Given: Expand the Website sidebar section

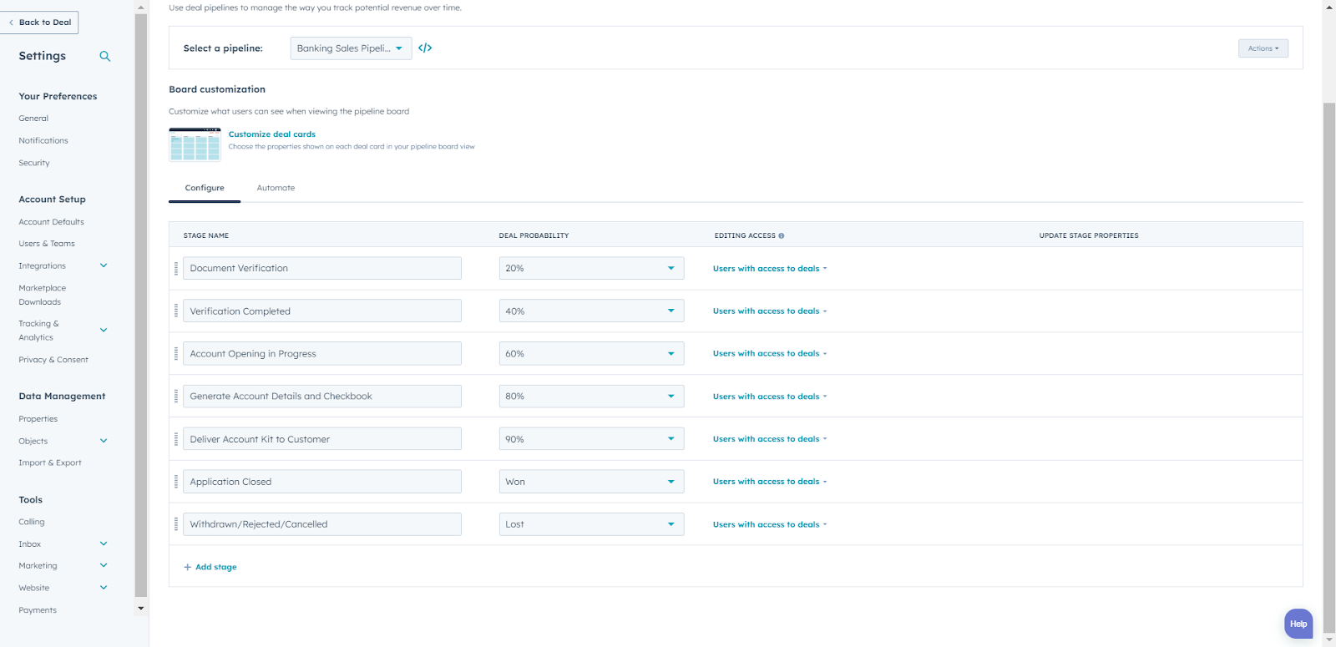Looking at the screenshot, I should [x=104, y=588].
